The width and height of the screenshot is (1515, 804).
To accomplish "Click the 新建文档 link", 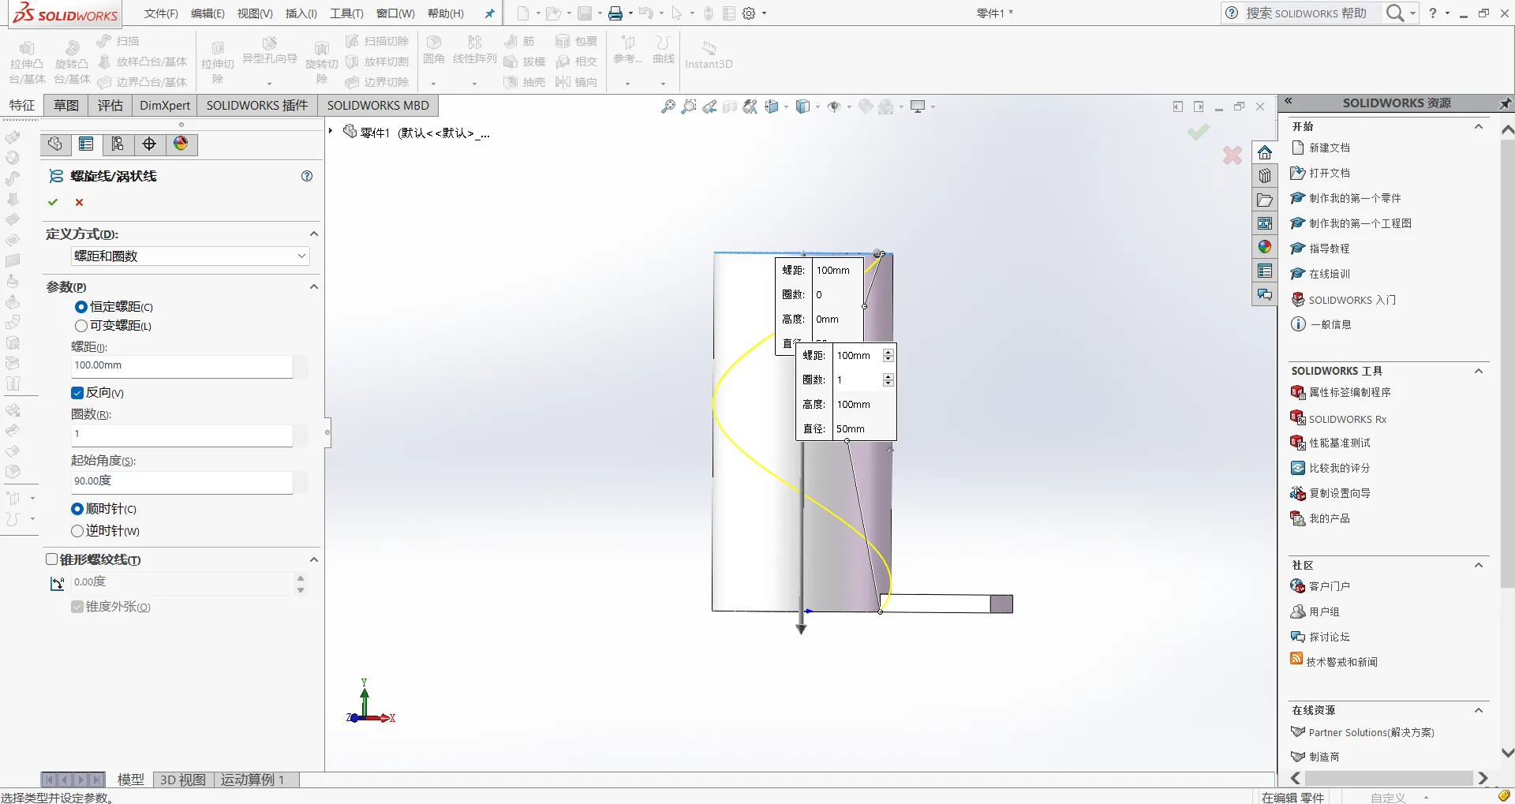I will click(x=1330, y=148).
